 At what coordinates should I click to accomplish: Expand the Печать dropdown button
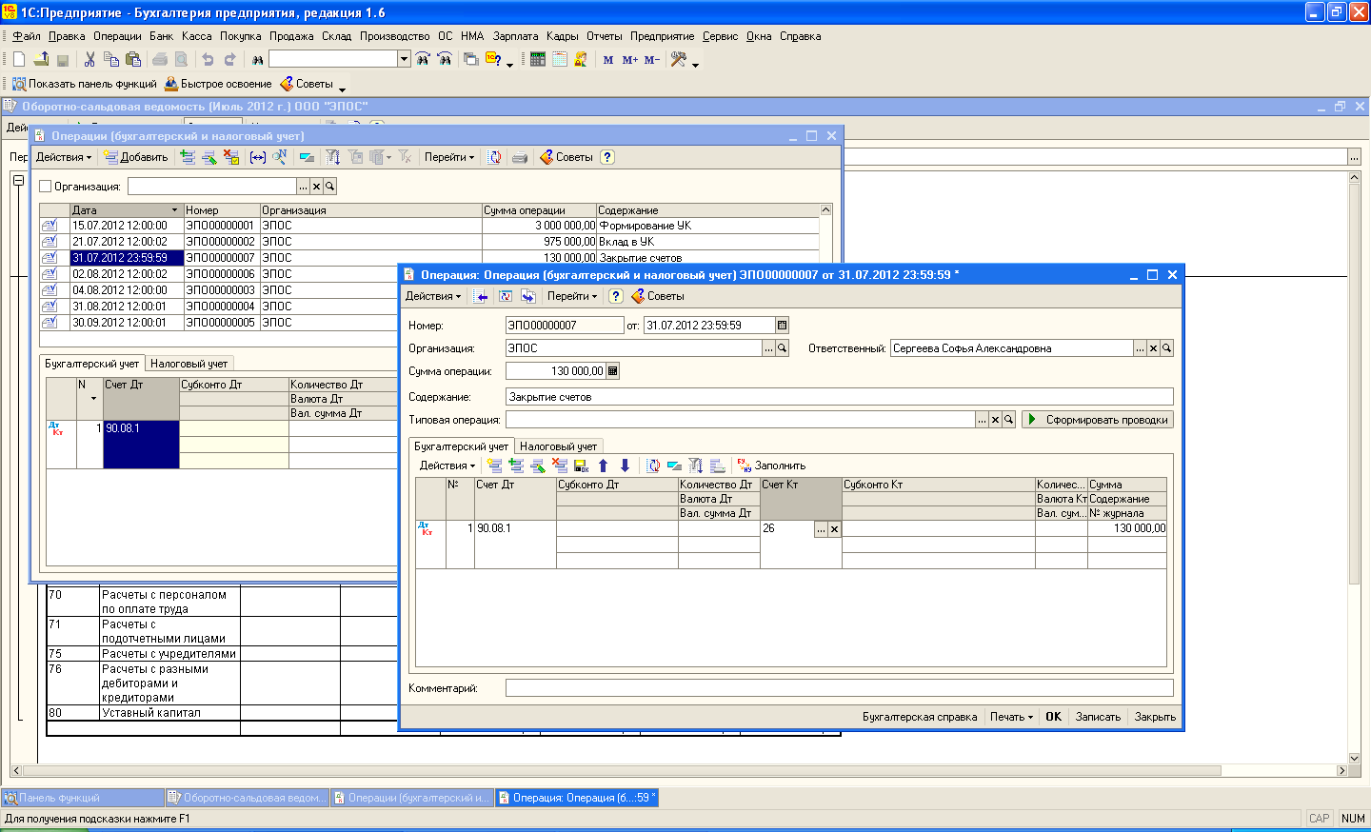[x=1011, y=717]
